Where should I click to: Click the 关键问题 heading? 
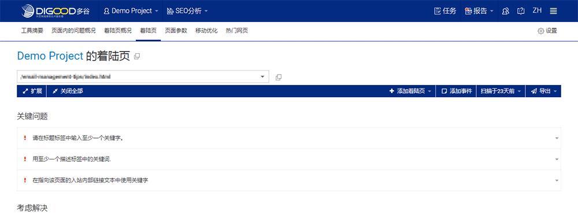point(32,116)
